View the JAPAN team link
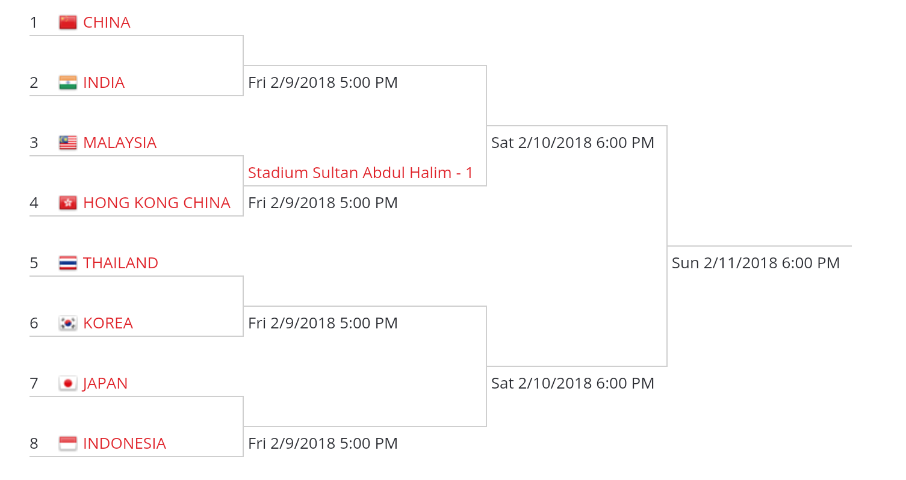 click(105, 384)
